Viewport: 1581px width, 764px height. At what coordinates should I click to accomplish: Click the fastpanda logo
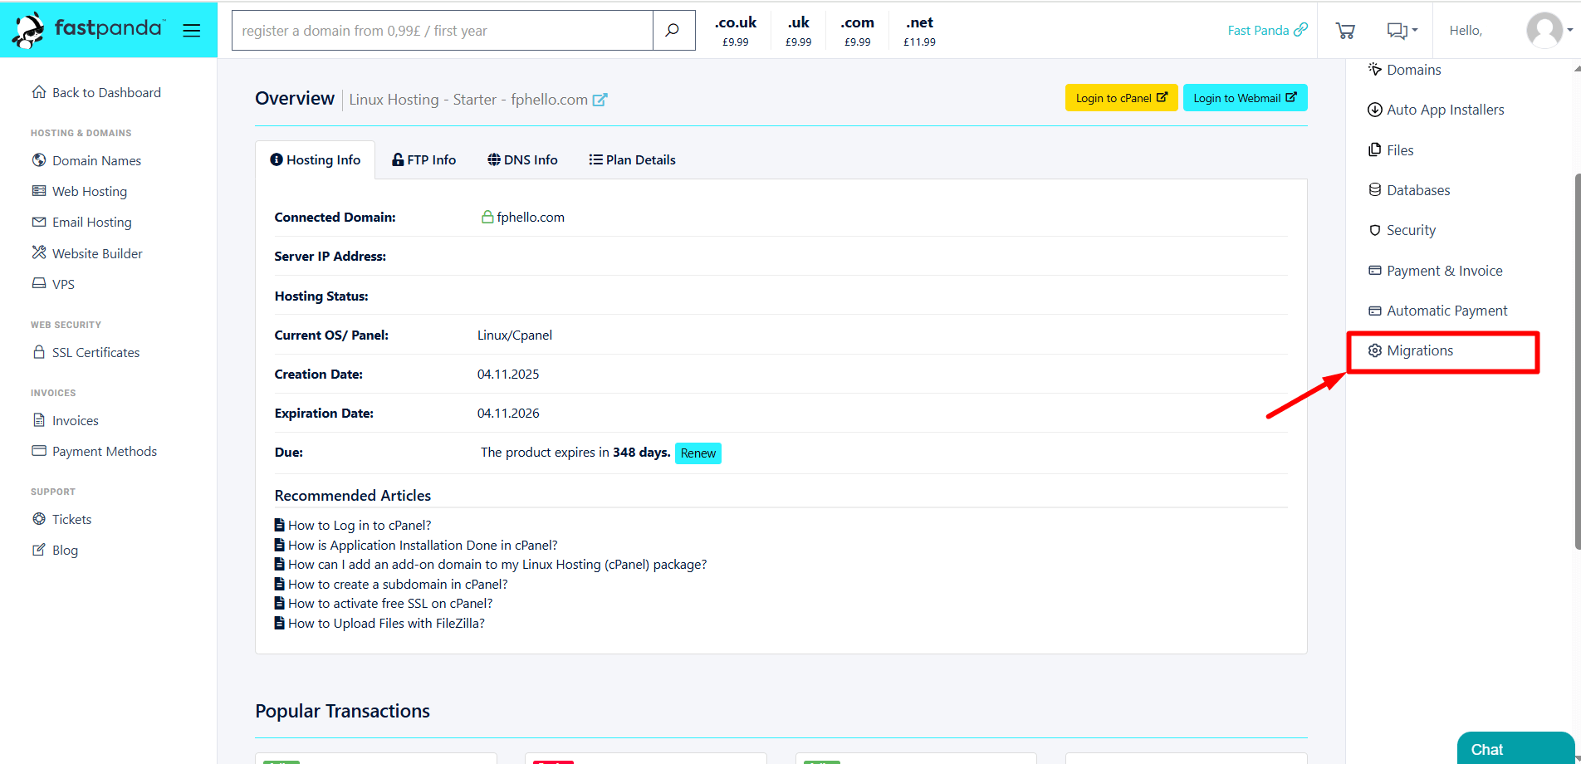pos(90,29)
